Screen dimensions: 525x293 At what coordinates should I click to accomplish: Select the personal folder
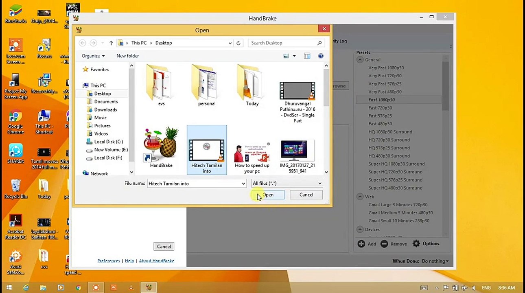pos(207,85)
